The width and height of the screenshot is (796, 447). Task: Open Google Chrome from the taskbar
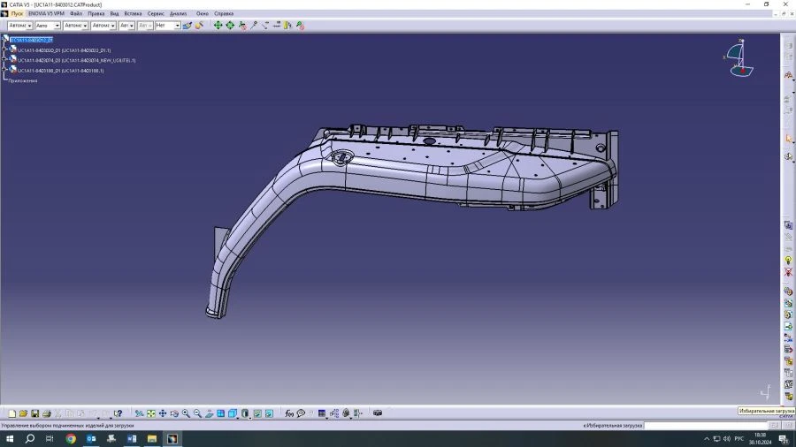pos(71,438)
